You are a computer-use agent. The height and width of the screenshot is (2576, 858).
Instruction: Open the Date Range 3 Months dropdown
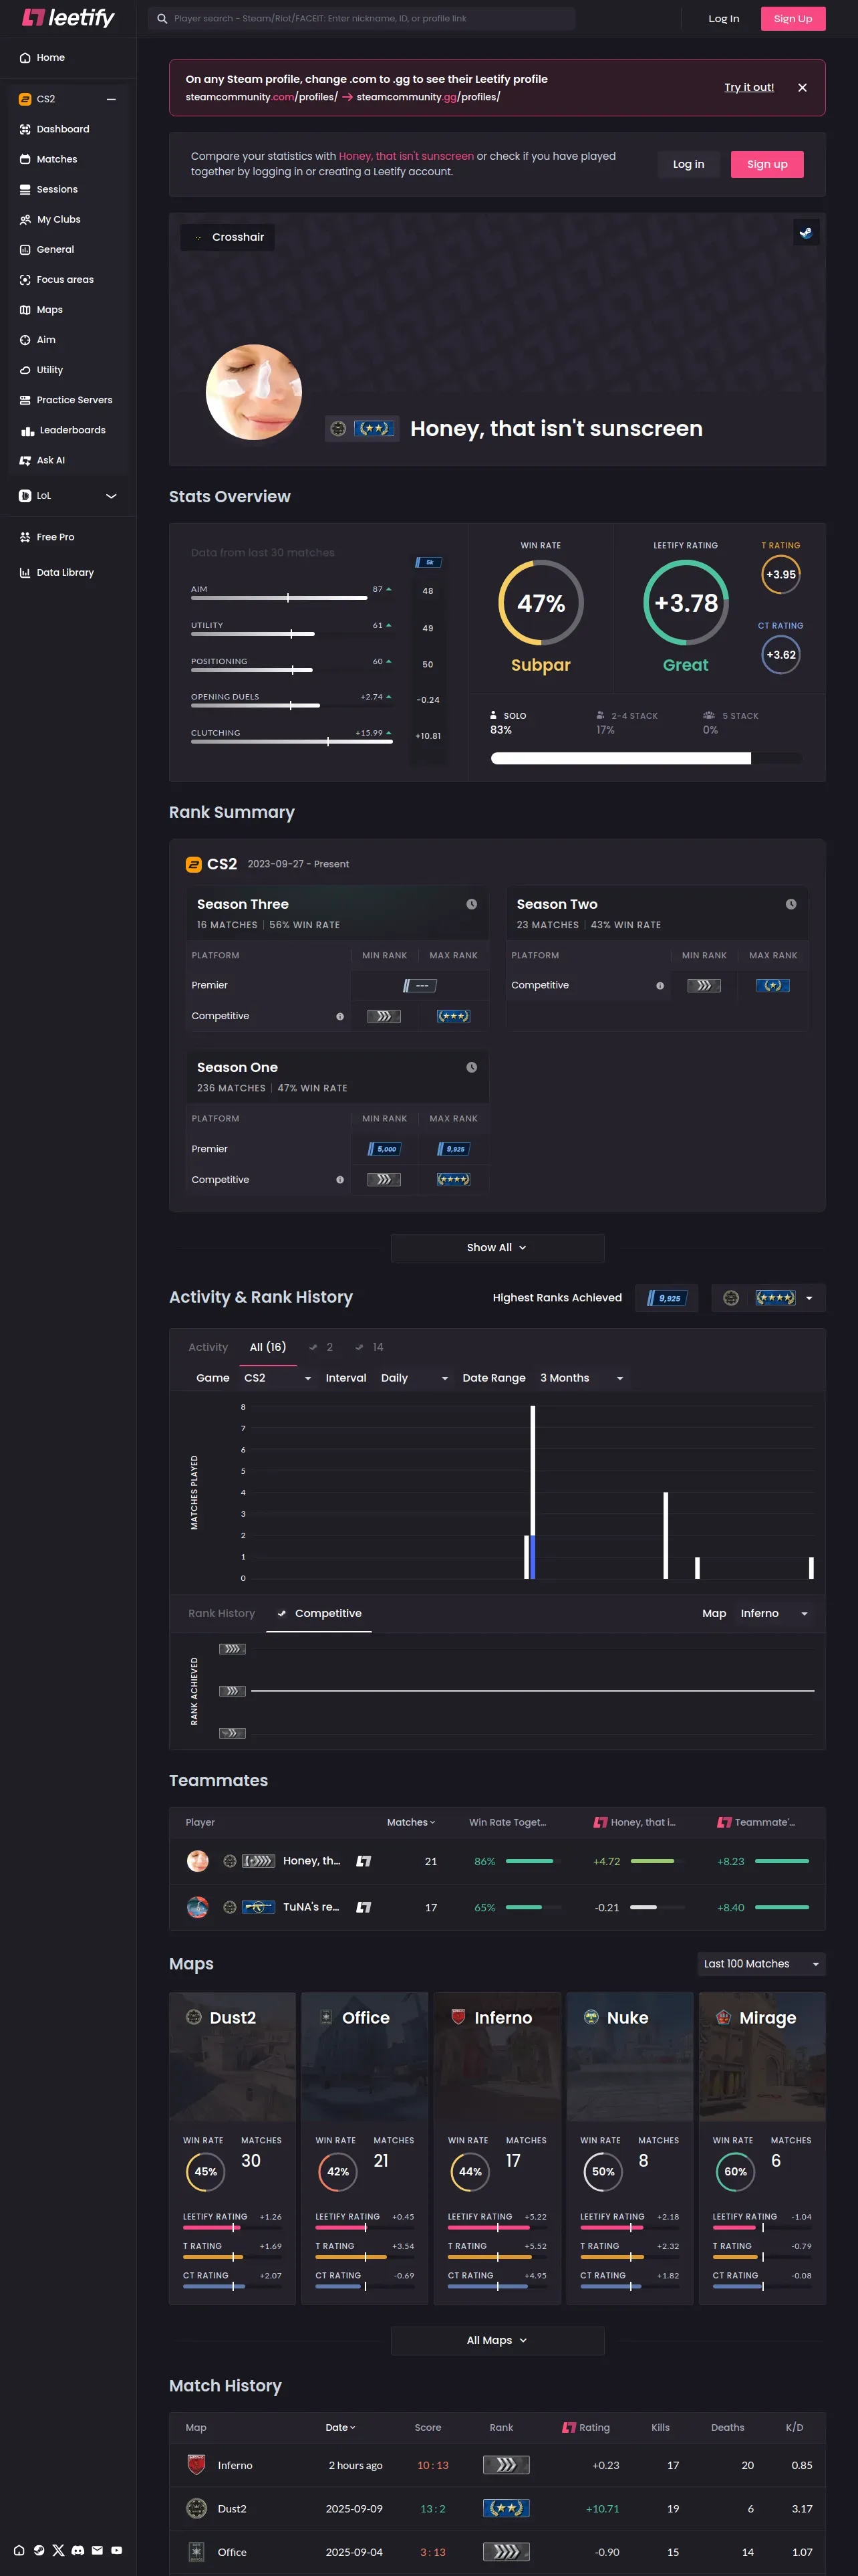coord(582,1378)
